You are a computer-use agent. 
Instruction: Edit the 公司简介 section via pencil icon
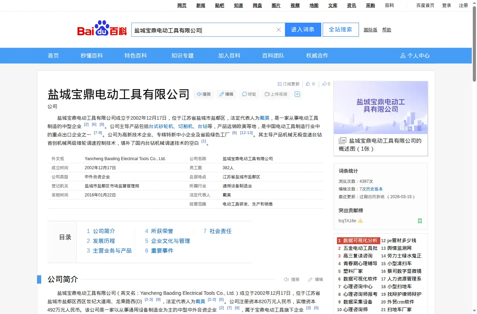point(315,279)
